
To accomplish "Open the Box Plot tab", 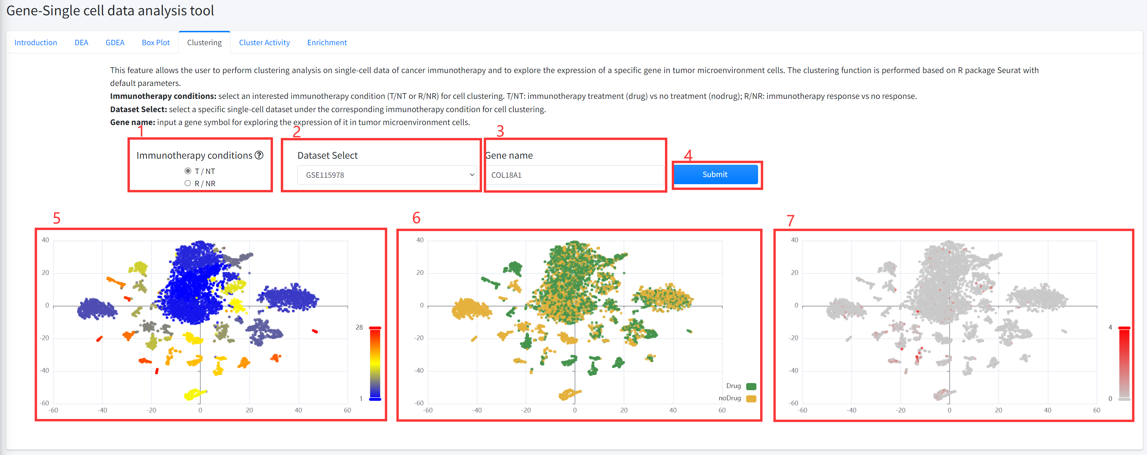I will point(155,42).
